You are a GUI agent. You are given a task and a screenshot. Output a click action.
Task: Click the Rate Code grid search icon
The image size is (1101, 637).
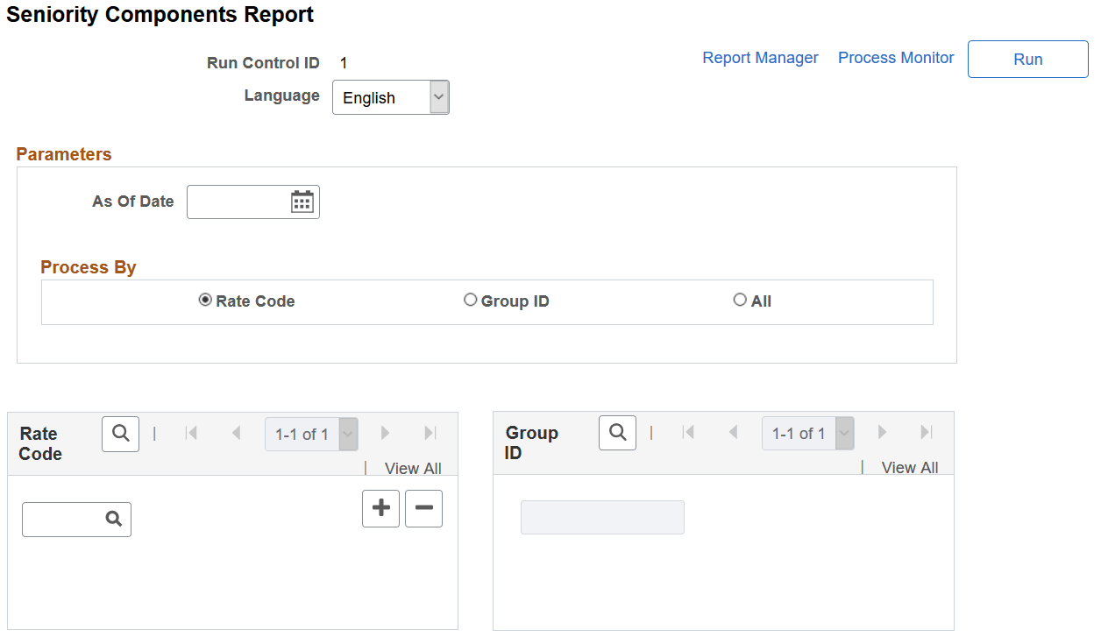[120, 433]
